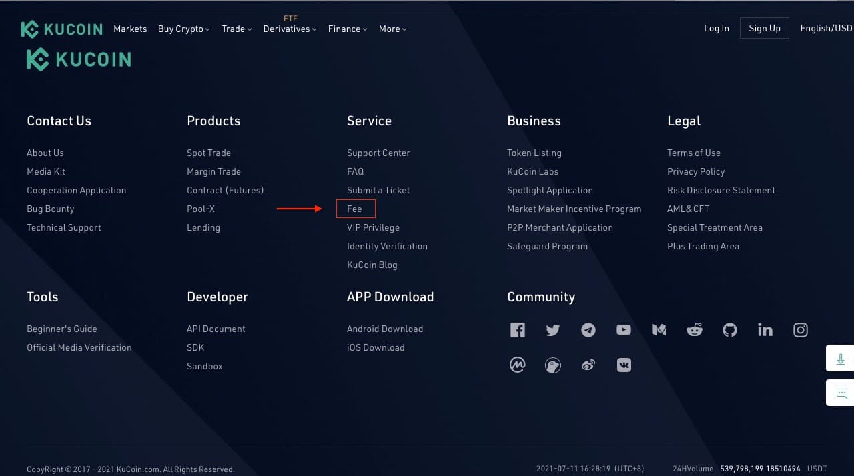Open KuCoin's Facebook page icon
The height and width of the screenshot is (476, 854).
(x=517, y=329)
